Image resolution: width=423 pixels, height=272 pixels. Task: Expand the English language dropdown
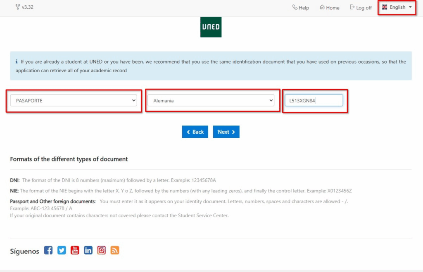(x=397, y=7)
